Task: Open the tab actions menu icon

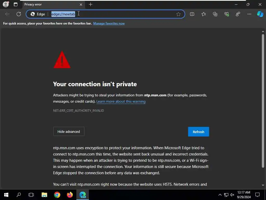Action: [x=15, y=4]
